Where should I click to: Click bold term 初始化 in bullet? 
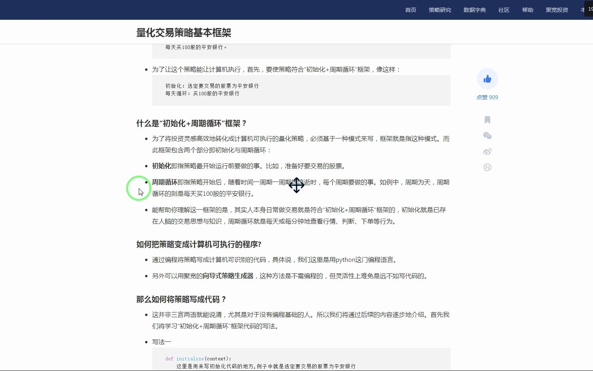coord(161,166)
